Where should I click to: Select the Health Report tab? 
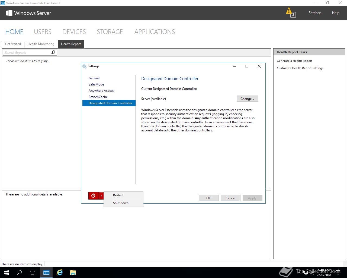click(71, 44)
